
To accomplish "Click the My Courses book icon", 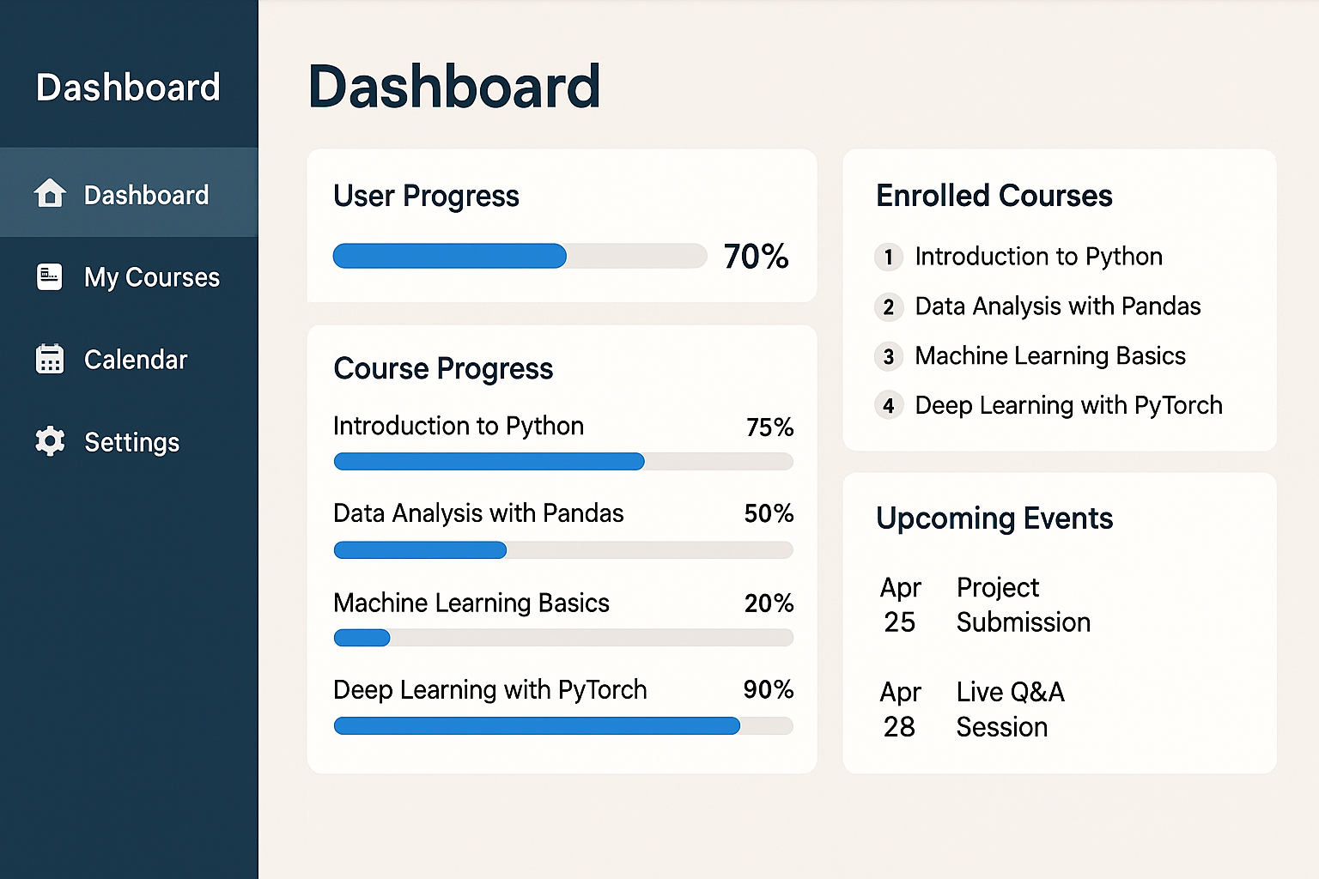I will 50,276.
